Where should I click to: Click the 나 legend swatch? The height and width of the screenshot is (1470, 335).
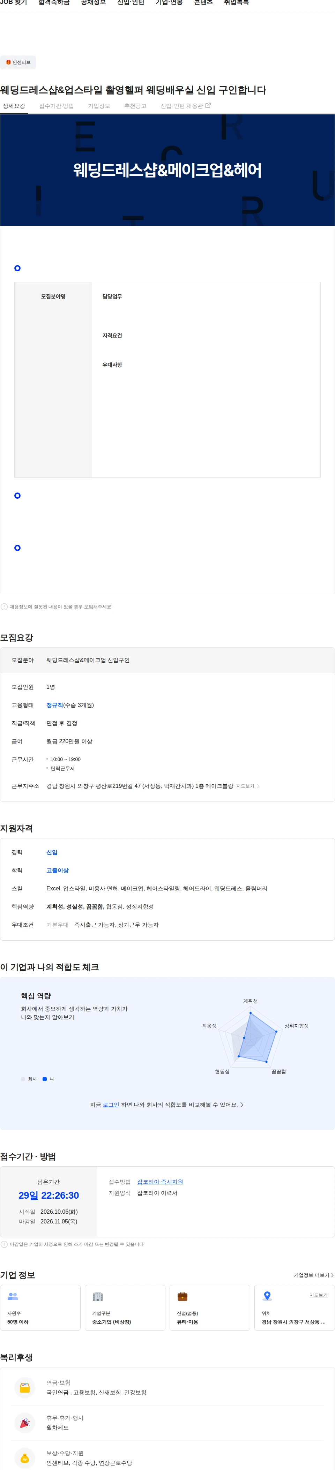45,1079
